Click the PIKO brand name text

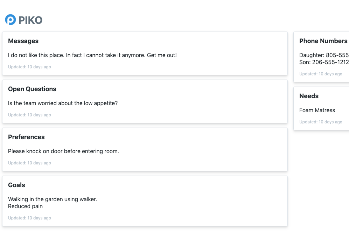click(30, 20)
